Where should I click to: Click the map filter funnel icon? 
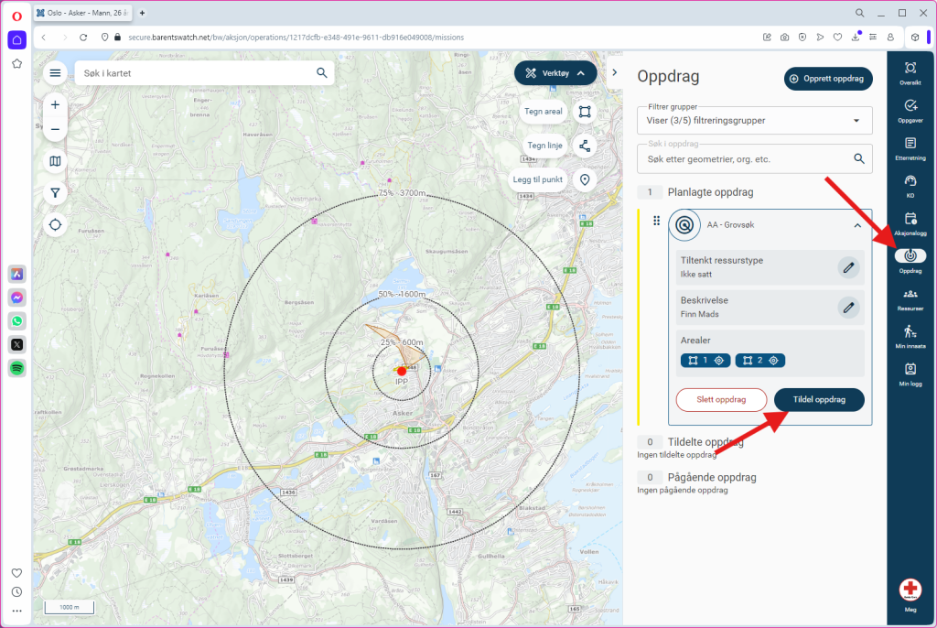point(56,193)
